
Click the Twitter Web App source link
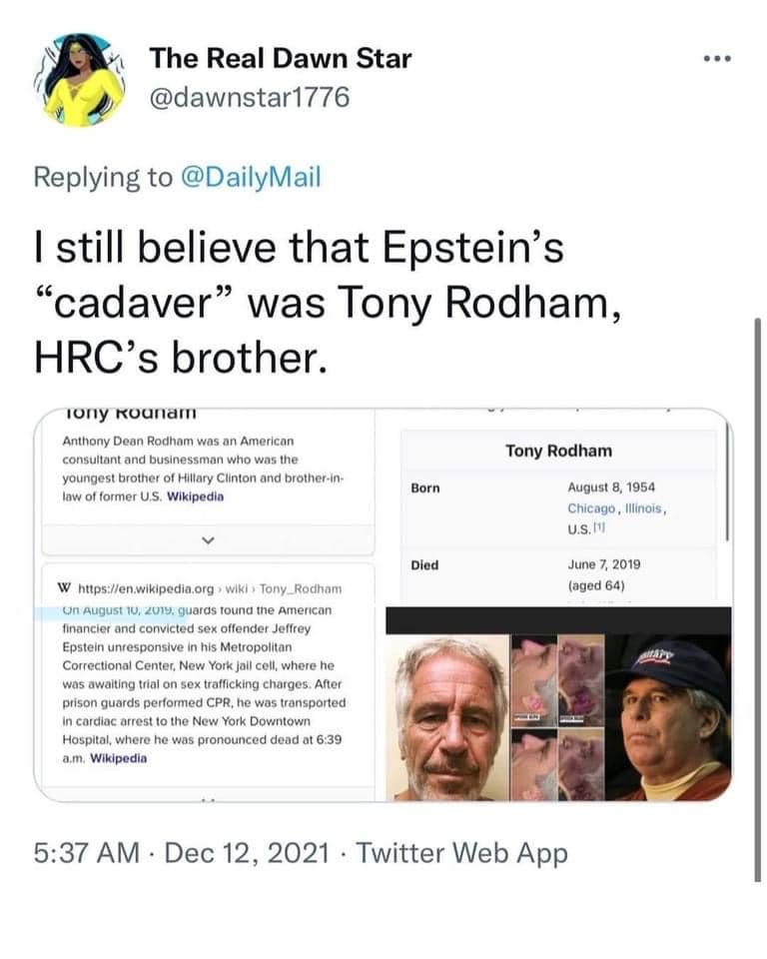click(461, 854)
